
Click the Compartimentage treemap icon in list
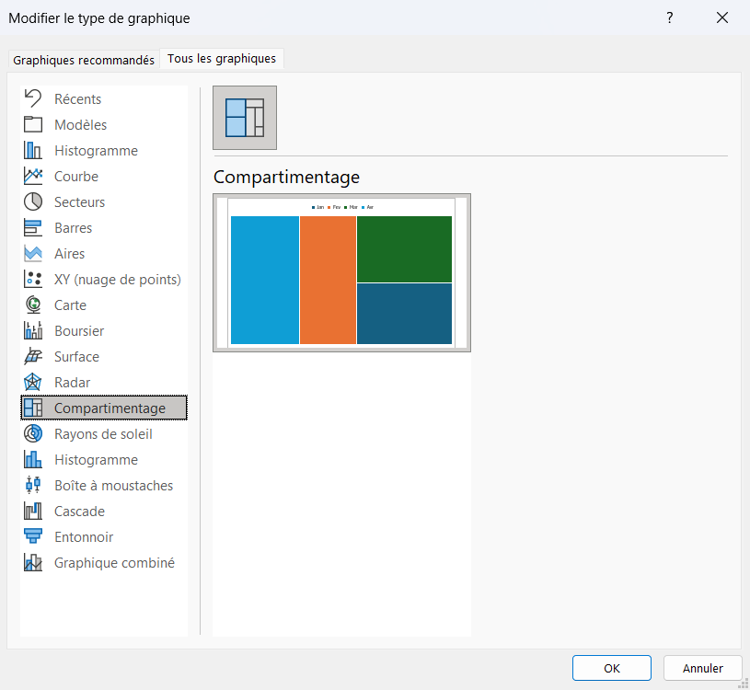(33, 408)
